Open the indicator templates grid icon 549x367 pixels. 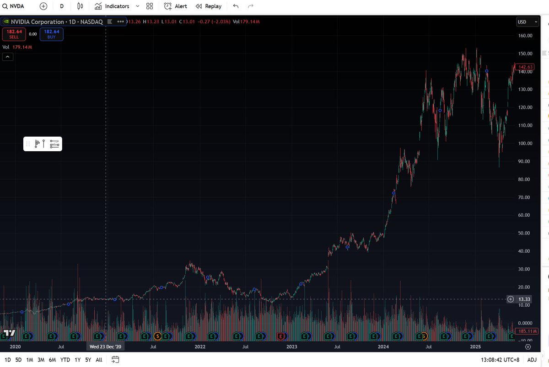click(x=150, y=6)
